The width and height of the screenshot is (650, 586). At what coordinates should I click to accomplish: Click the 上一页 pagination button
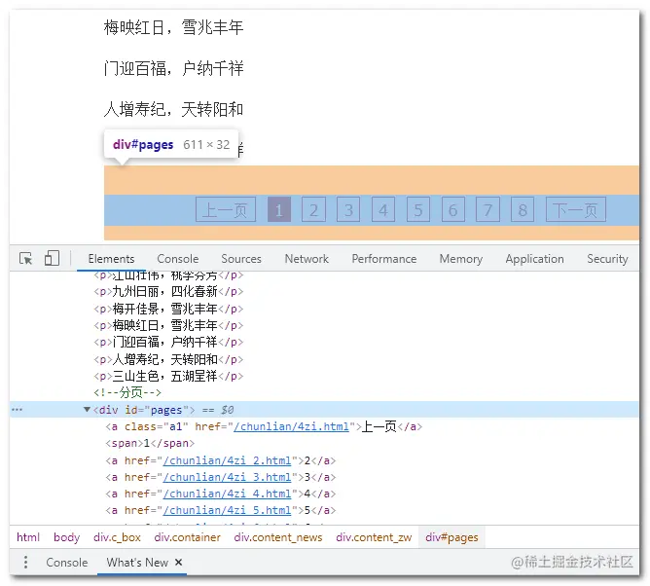tap(226, 210)
